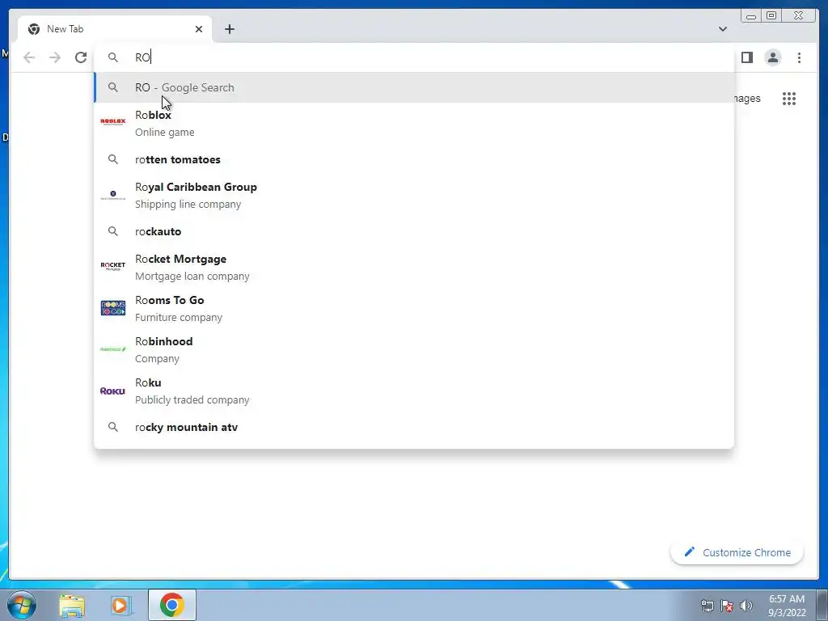Screen dimensions: 828x621
Task: Click the Roku logo icon
Action: click(112, 391)
